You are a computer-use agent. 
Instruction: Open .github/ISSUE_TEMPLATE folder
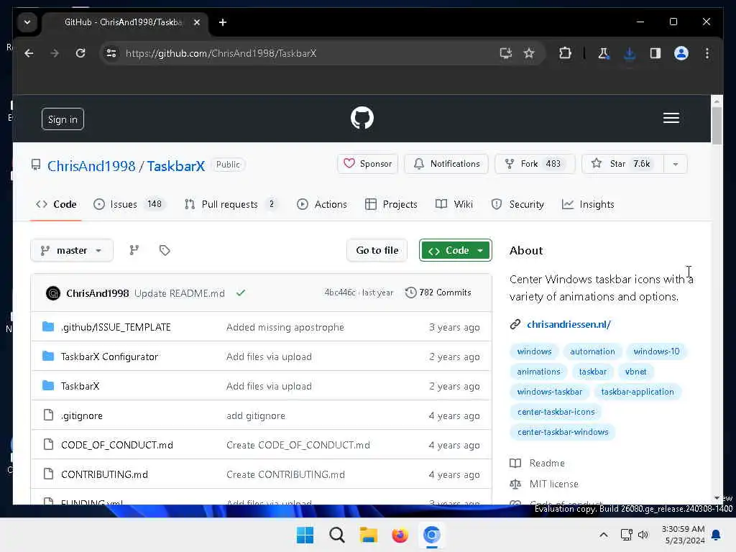pyautogui.click(x=116, y=327)
